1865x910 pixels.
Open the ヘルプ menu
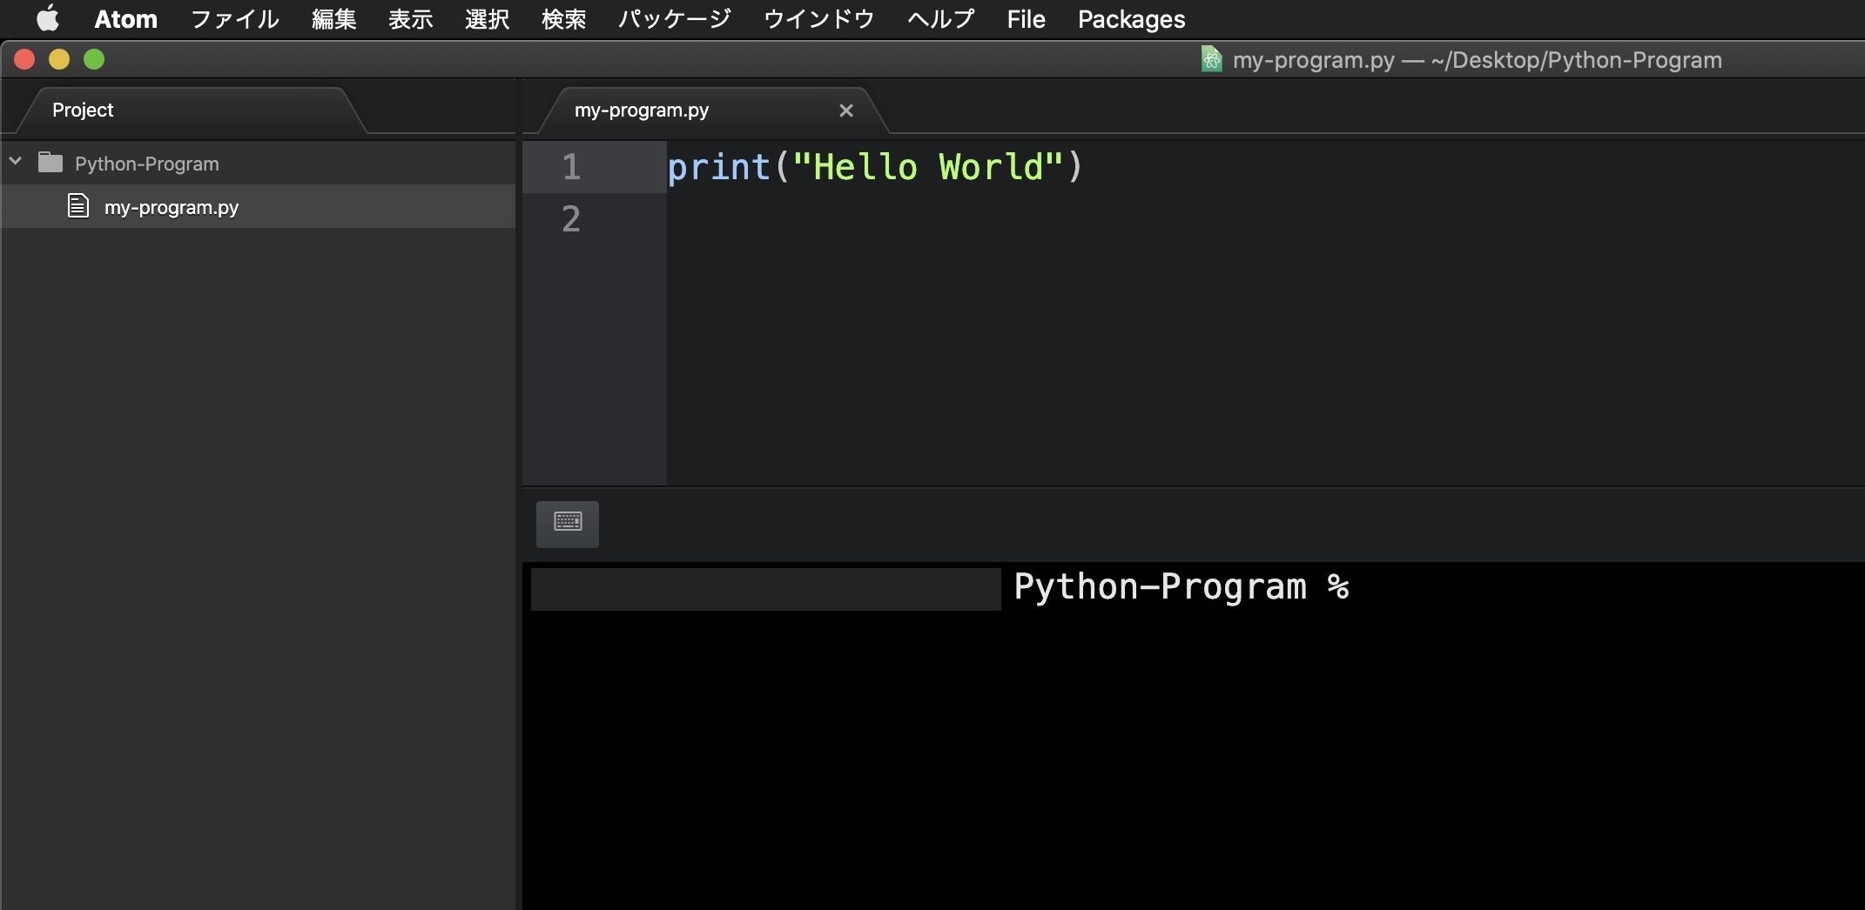tap(940, 19)
